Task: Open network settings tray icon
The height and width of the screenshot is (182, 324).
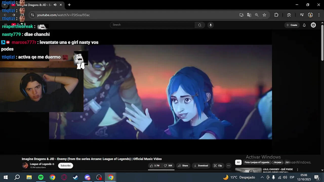Action: click(x=279, y=177)
